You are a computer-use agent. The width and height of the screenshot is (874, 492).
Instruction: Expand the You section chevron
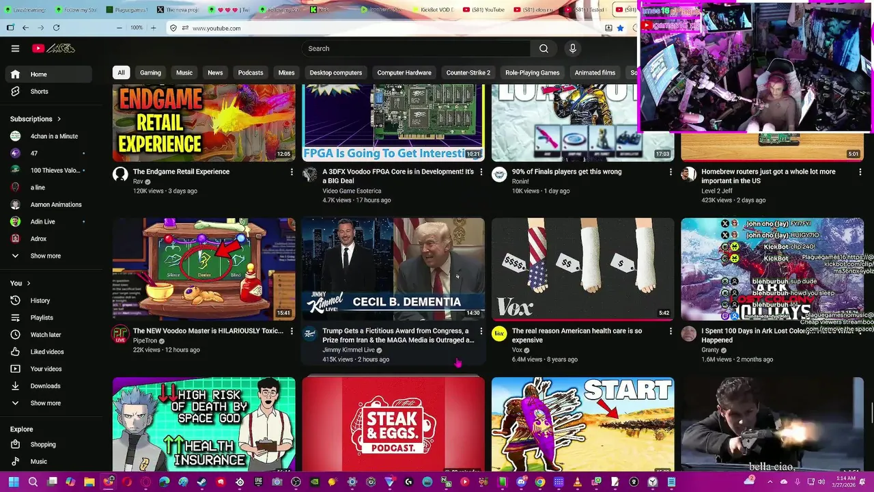(28, 283)
